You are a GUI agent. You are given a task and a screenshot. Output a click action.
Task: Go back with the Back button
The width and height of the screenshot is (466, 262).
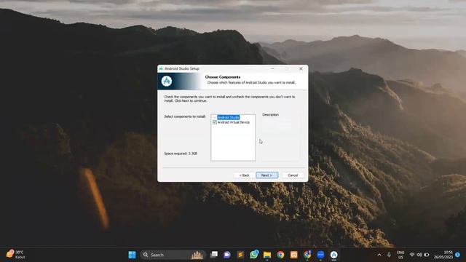click(245, 175)
